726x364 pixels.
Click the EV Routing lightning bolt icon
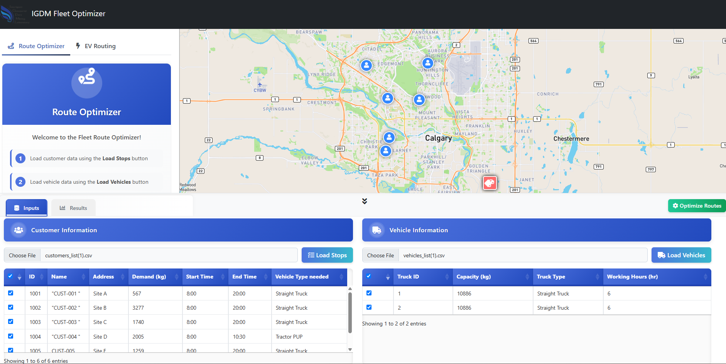pos(78,46)
